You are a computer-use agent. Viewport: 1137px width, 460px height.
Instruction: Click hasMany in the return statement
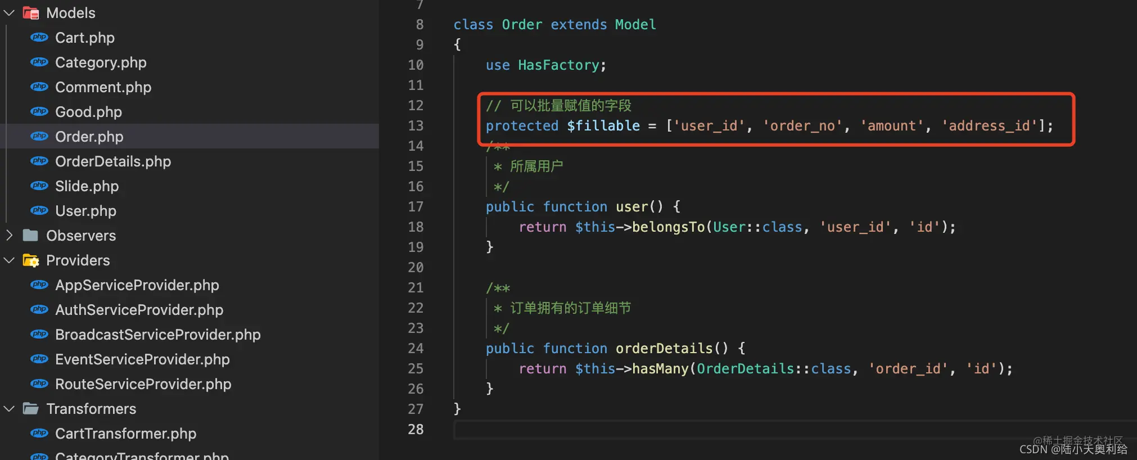click(x=660, y=368)
